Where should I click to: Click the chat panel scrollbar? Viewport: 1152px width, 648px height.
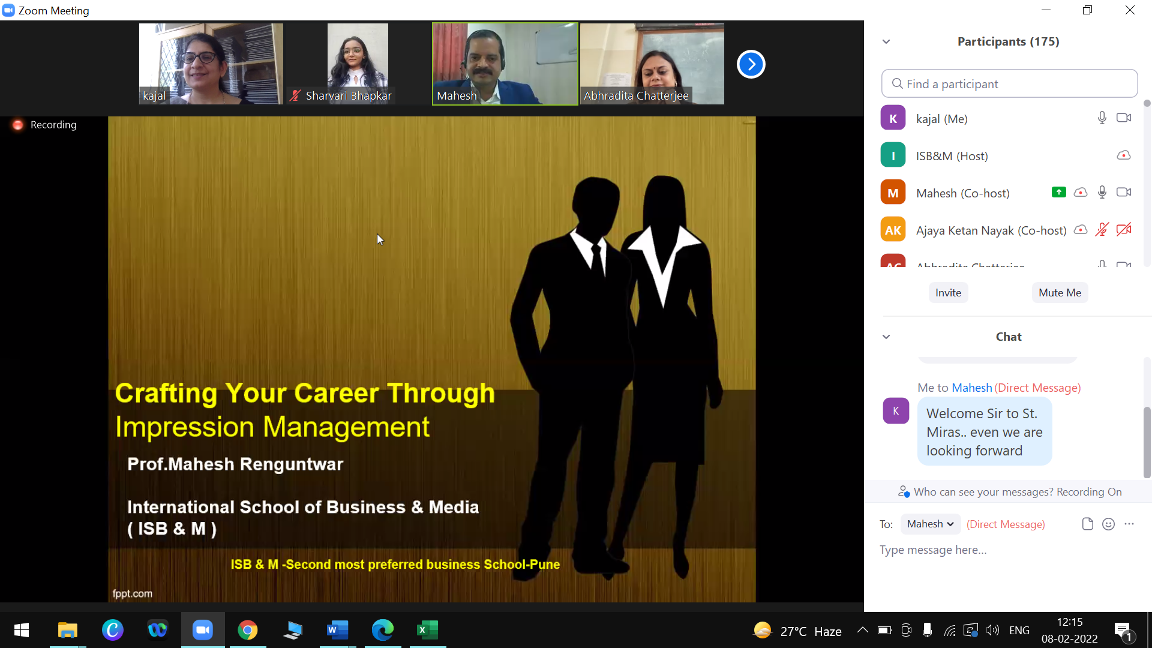(1147, 442)
